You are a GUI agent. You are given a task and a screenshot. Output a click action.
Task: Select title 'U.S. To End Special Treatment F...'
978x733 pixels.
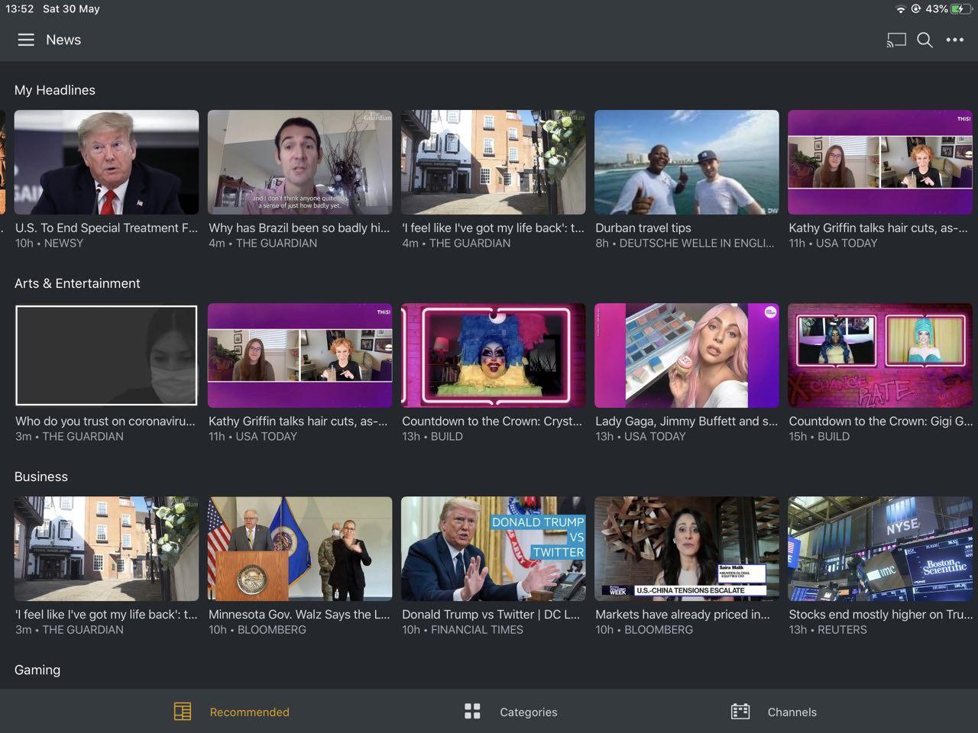[x=106, y=228]
